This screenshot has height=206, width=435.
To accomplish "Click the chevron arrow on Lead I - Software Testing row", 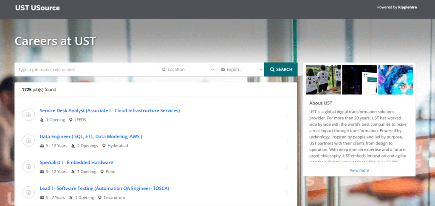I will (x=287, y=193).
